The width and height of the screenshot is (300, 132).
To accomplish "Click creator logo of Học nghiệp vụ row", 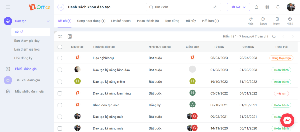I will [77, 57].
